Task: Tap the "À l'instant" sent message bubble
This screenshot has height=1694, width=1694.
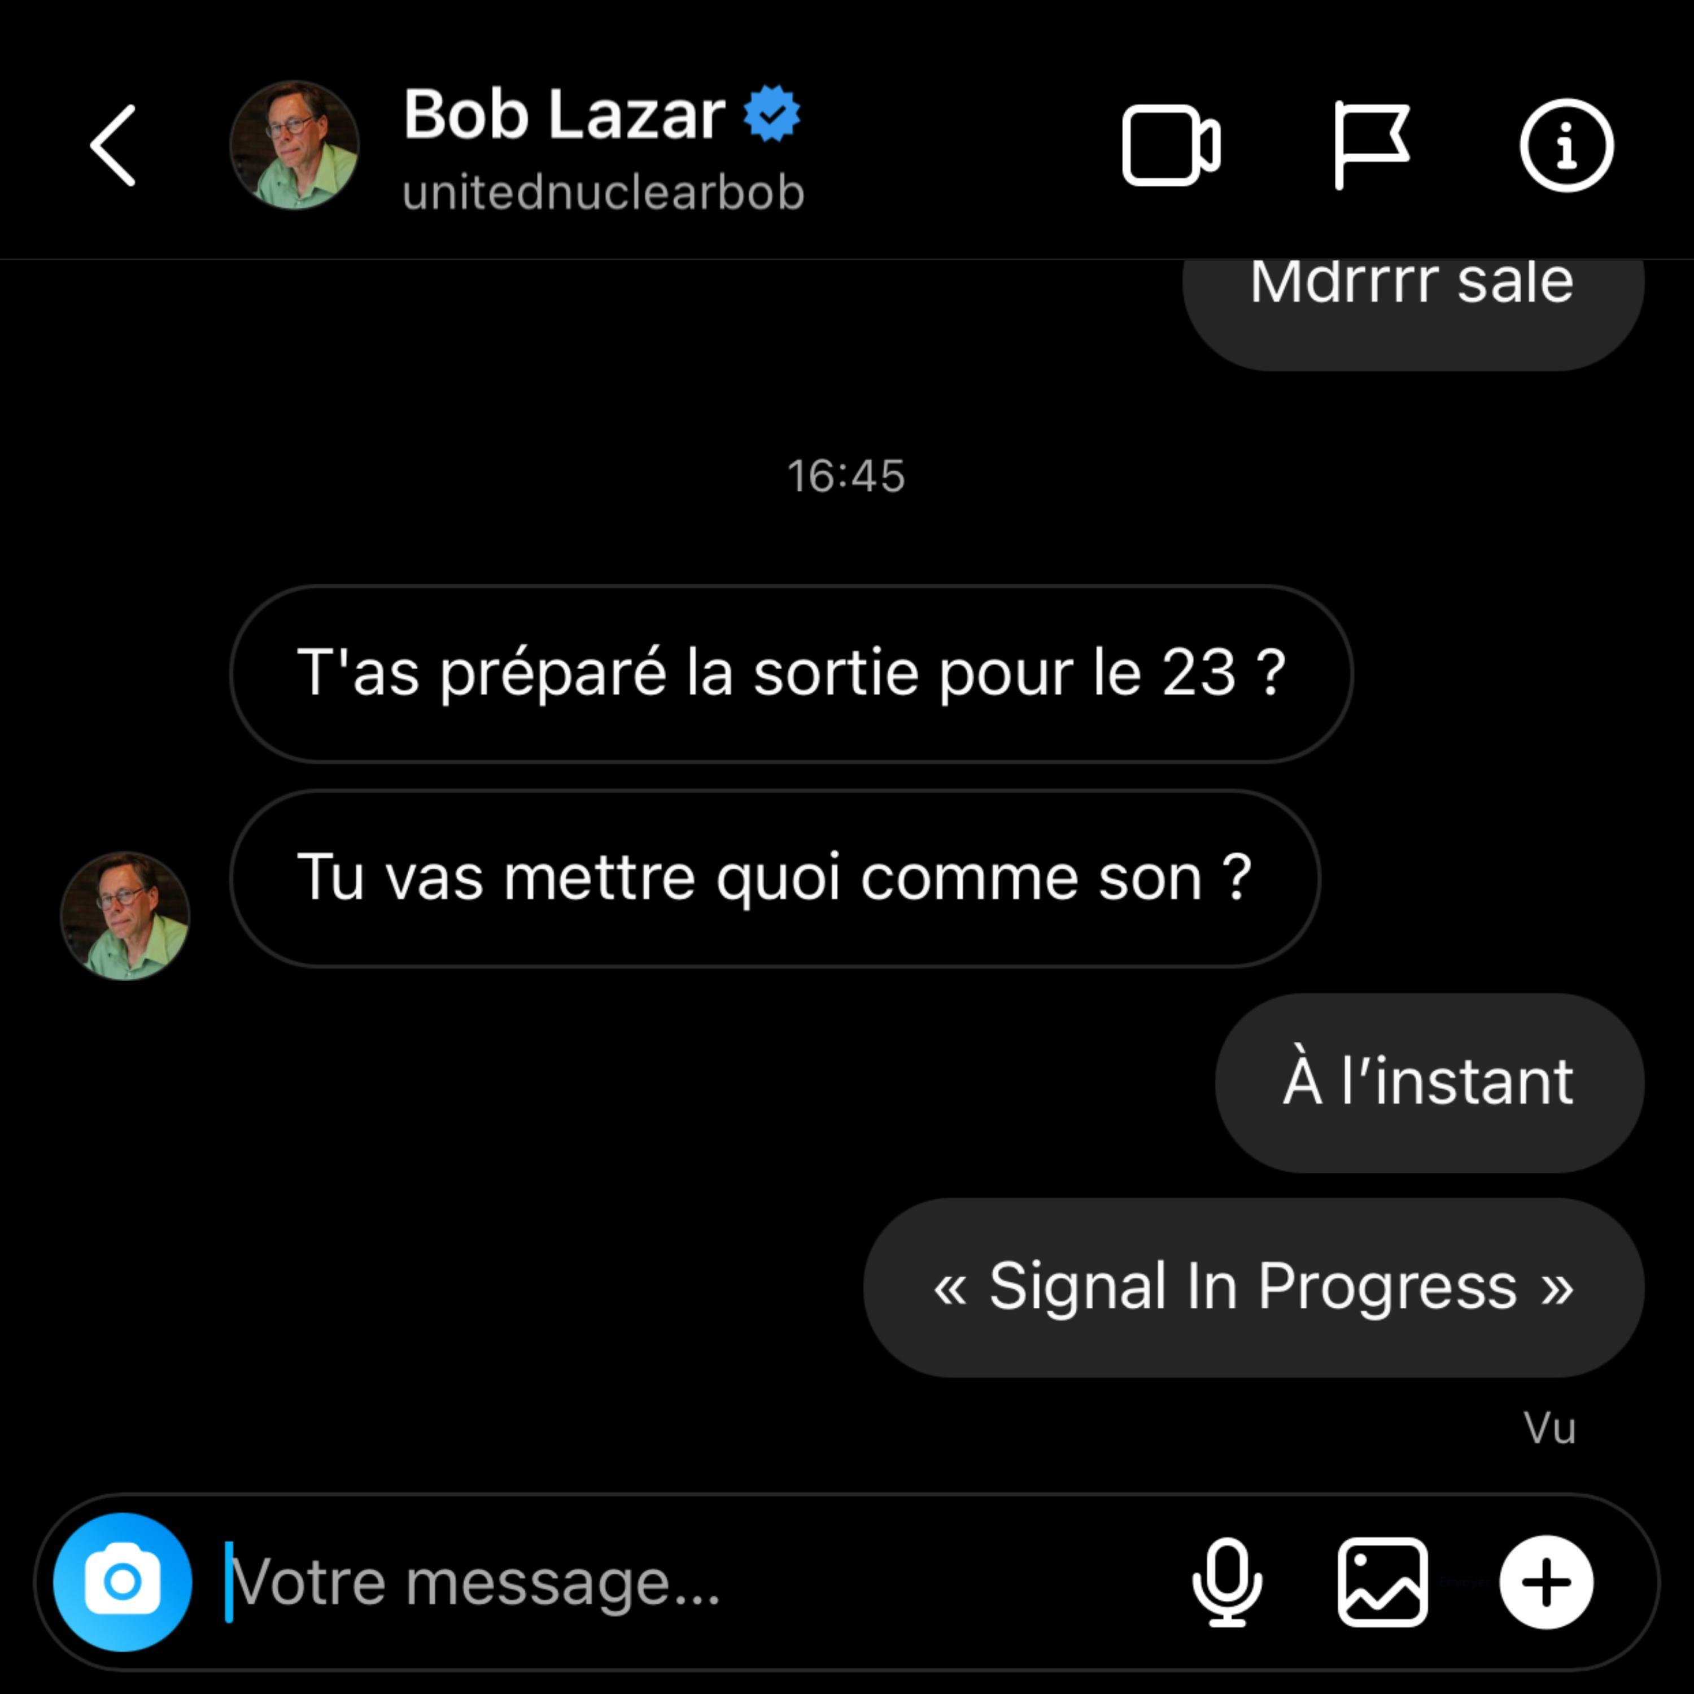Action: tap(1429, 1083)
